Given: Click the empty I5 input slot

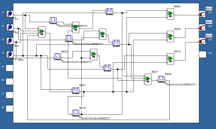Looking at the screenshot, I should [10, 68].
